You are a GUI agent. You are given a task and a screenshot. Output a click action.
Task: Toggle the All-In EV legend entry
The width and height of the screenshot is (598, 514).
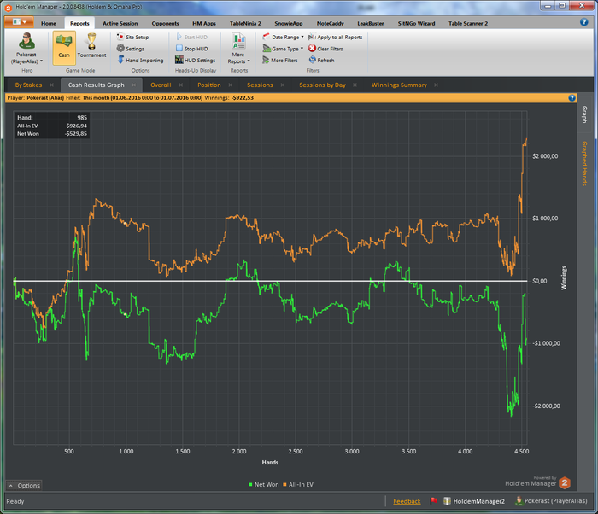[x=298, y=485]
